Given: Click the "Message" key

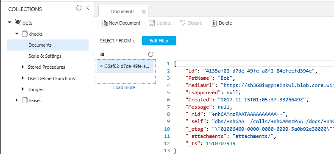Looking at the screenshot, I should 199,107.
